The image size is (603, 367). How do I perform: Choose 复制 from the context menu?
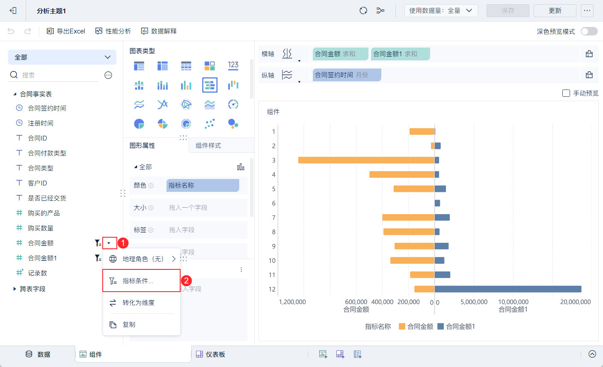(142, 325)
